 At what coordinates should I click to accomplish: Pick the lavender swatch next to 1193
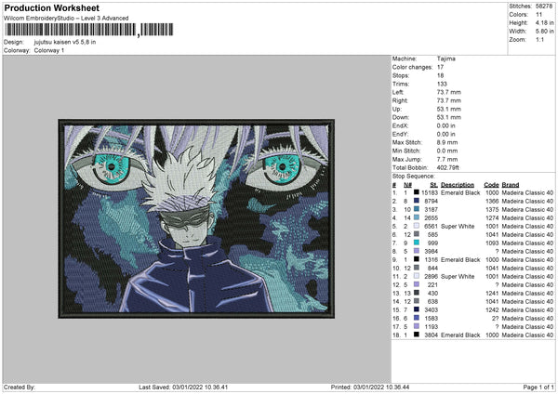click(x=417, y=326)
